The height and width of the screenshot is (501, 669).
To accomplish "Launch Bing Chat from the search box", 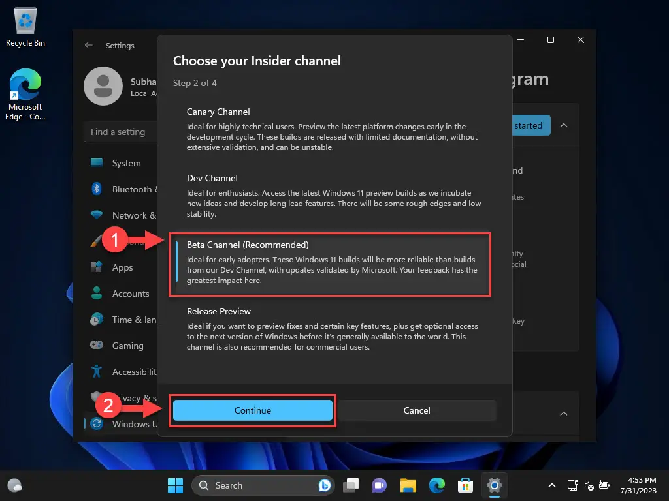I will [x=325, y=485].
